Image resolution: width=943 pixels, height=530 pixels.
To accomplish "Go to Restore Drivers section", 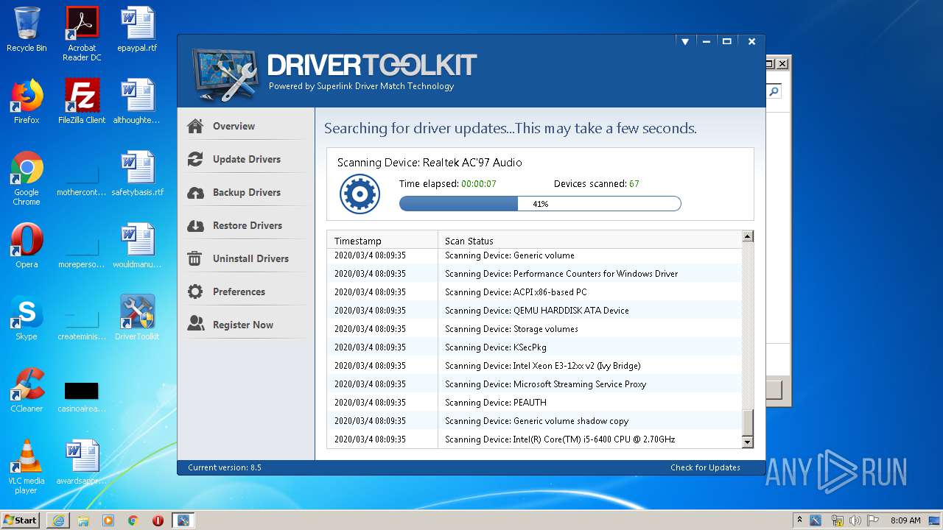I will pos(246,225).
